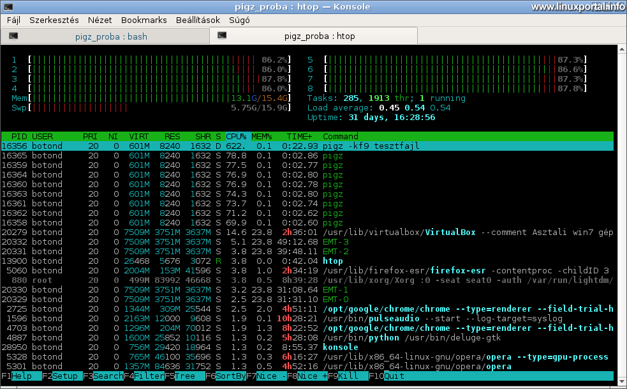Click F2 Setup in the htop footer

[63, 376]
